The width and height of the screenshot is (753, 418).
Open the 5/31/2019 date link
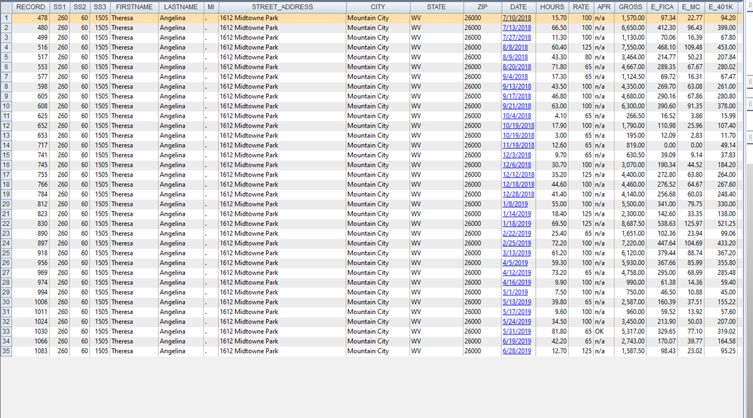517,331
